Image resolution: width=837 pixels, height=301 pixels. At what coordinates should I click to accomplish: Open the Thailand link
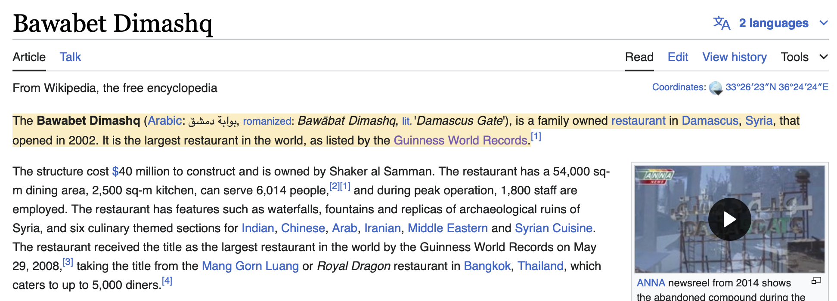540,266
